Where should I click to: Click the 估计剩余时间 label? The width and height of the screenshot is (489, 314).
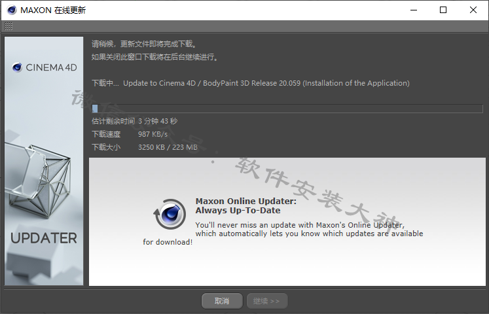point(113,121)
